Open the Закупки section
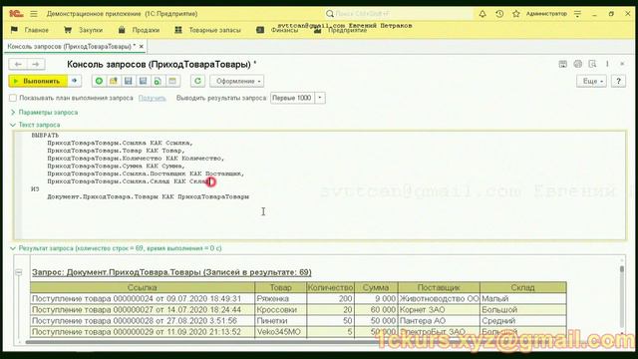Viewport: 638px width, 359px height. point(84,30)
